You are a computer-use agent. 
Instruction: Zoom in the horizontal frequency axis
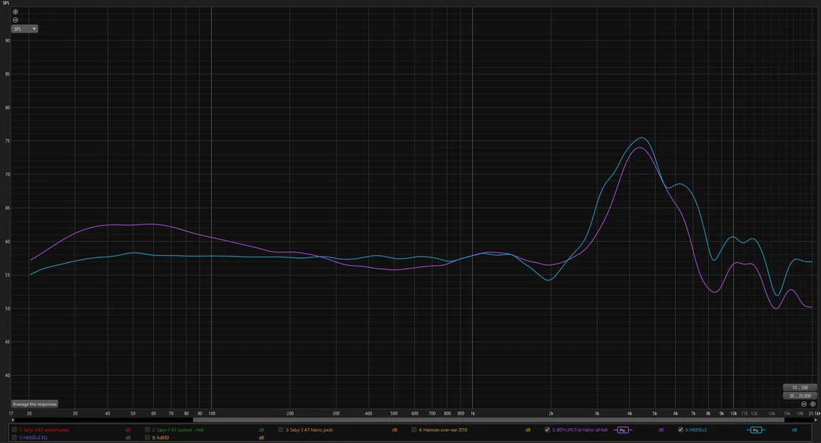coord(812,404)
